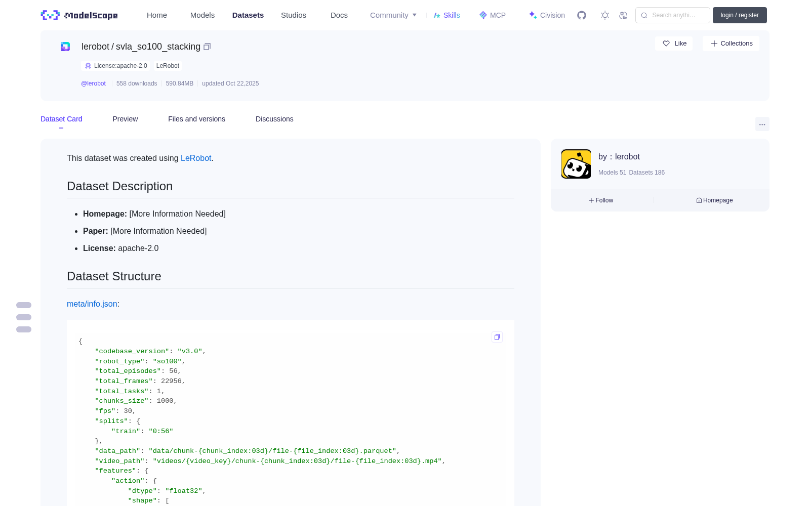Open the MCP nav item
Viewport: 810px width, 506px height.
click(x=492, y=15)
